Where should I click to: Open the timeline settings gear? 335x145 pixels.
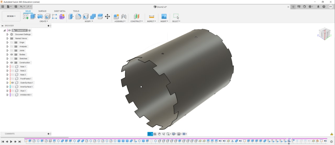click(x=331, y=142)
